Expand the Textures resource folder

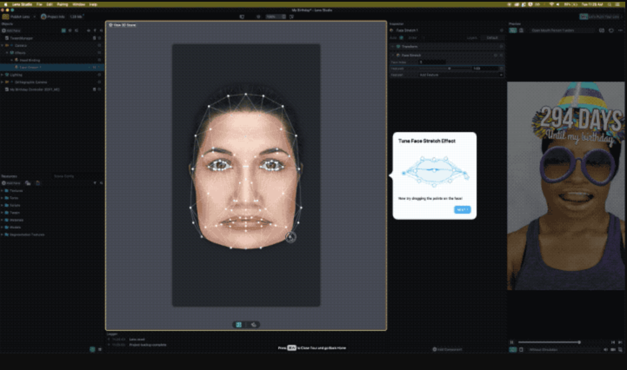(2, 191)
